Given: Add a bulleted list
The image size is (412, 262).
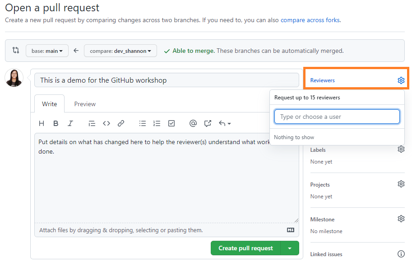Looking at the screenshot, I should tap(143, 123).
